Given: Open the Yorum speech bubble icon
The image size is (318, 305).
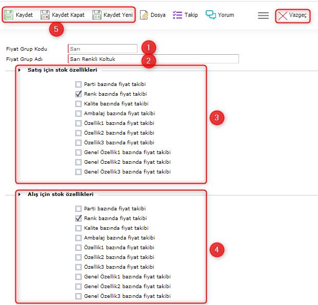Looking at the screenshot, I should (x=211, y=15).
